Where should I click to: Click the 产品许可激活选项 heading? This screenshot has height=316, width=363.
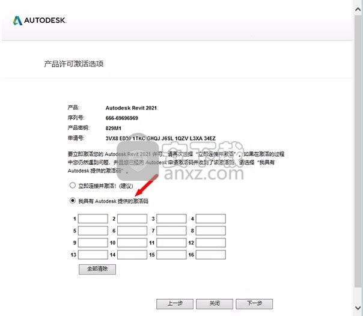pos(74,64)
